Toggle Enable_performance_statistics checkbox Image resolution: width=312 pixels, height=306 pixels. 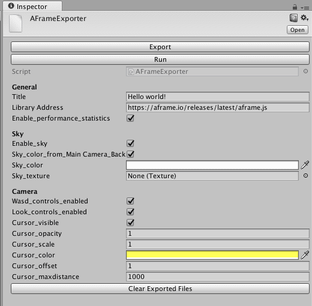coord(130,118)
